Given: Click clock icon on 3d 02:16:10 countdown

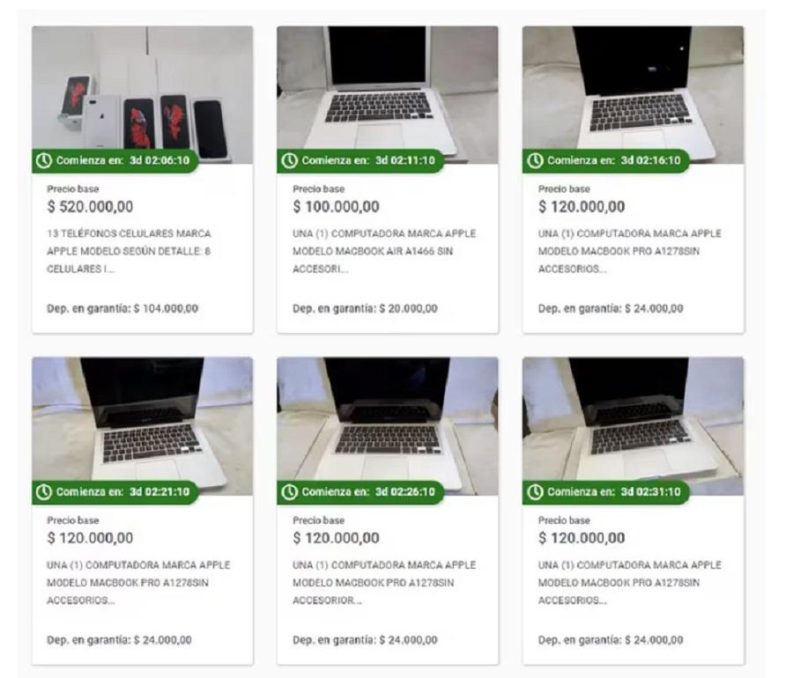Looking at the screenshot, I should [x=535, y=160].
